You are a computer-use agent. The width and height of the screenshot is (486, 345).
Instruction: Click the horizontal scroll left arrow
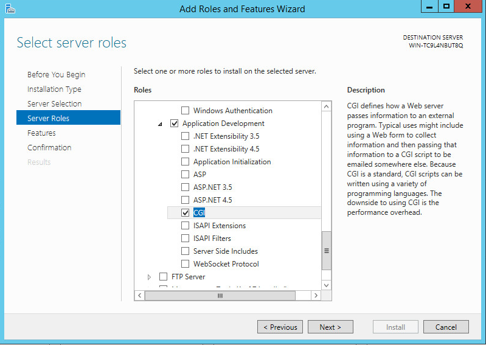click(x=139, y=295)
